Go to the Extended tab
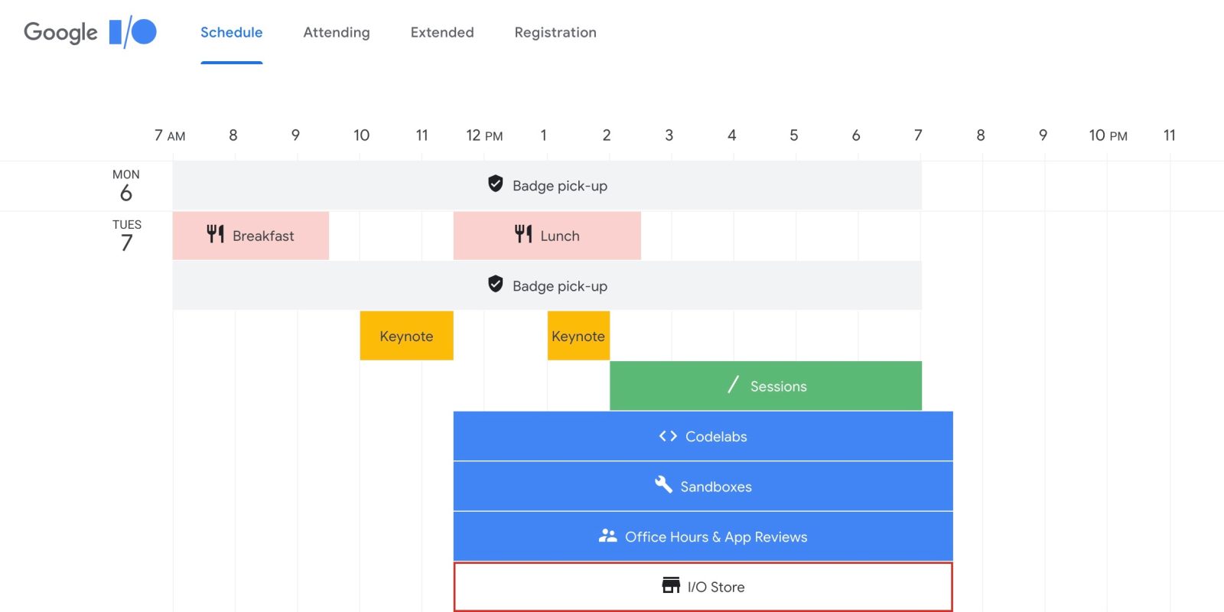1224x612 pixels. pyautogui.click(x=442, y=32)
